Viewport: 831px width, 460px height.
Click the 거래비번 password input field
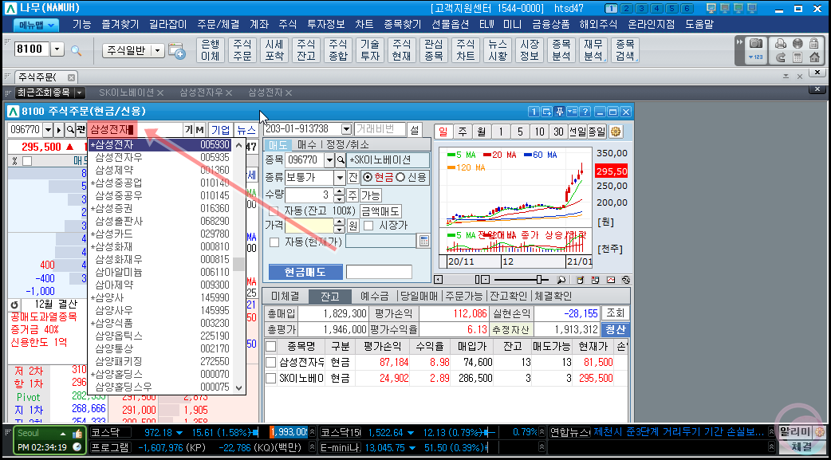(380, 129)
